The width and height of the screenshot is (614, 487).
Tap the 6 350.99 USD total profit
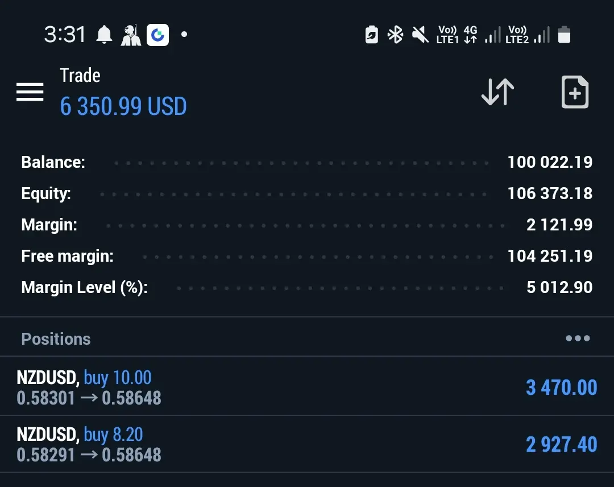pyautogui.click(x=123, y=106)
